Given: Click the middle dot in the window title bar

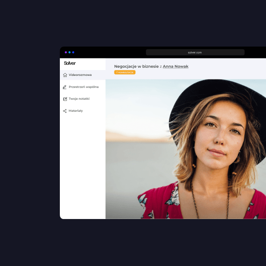Looking at the screenshot, I should point(70,52).
